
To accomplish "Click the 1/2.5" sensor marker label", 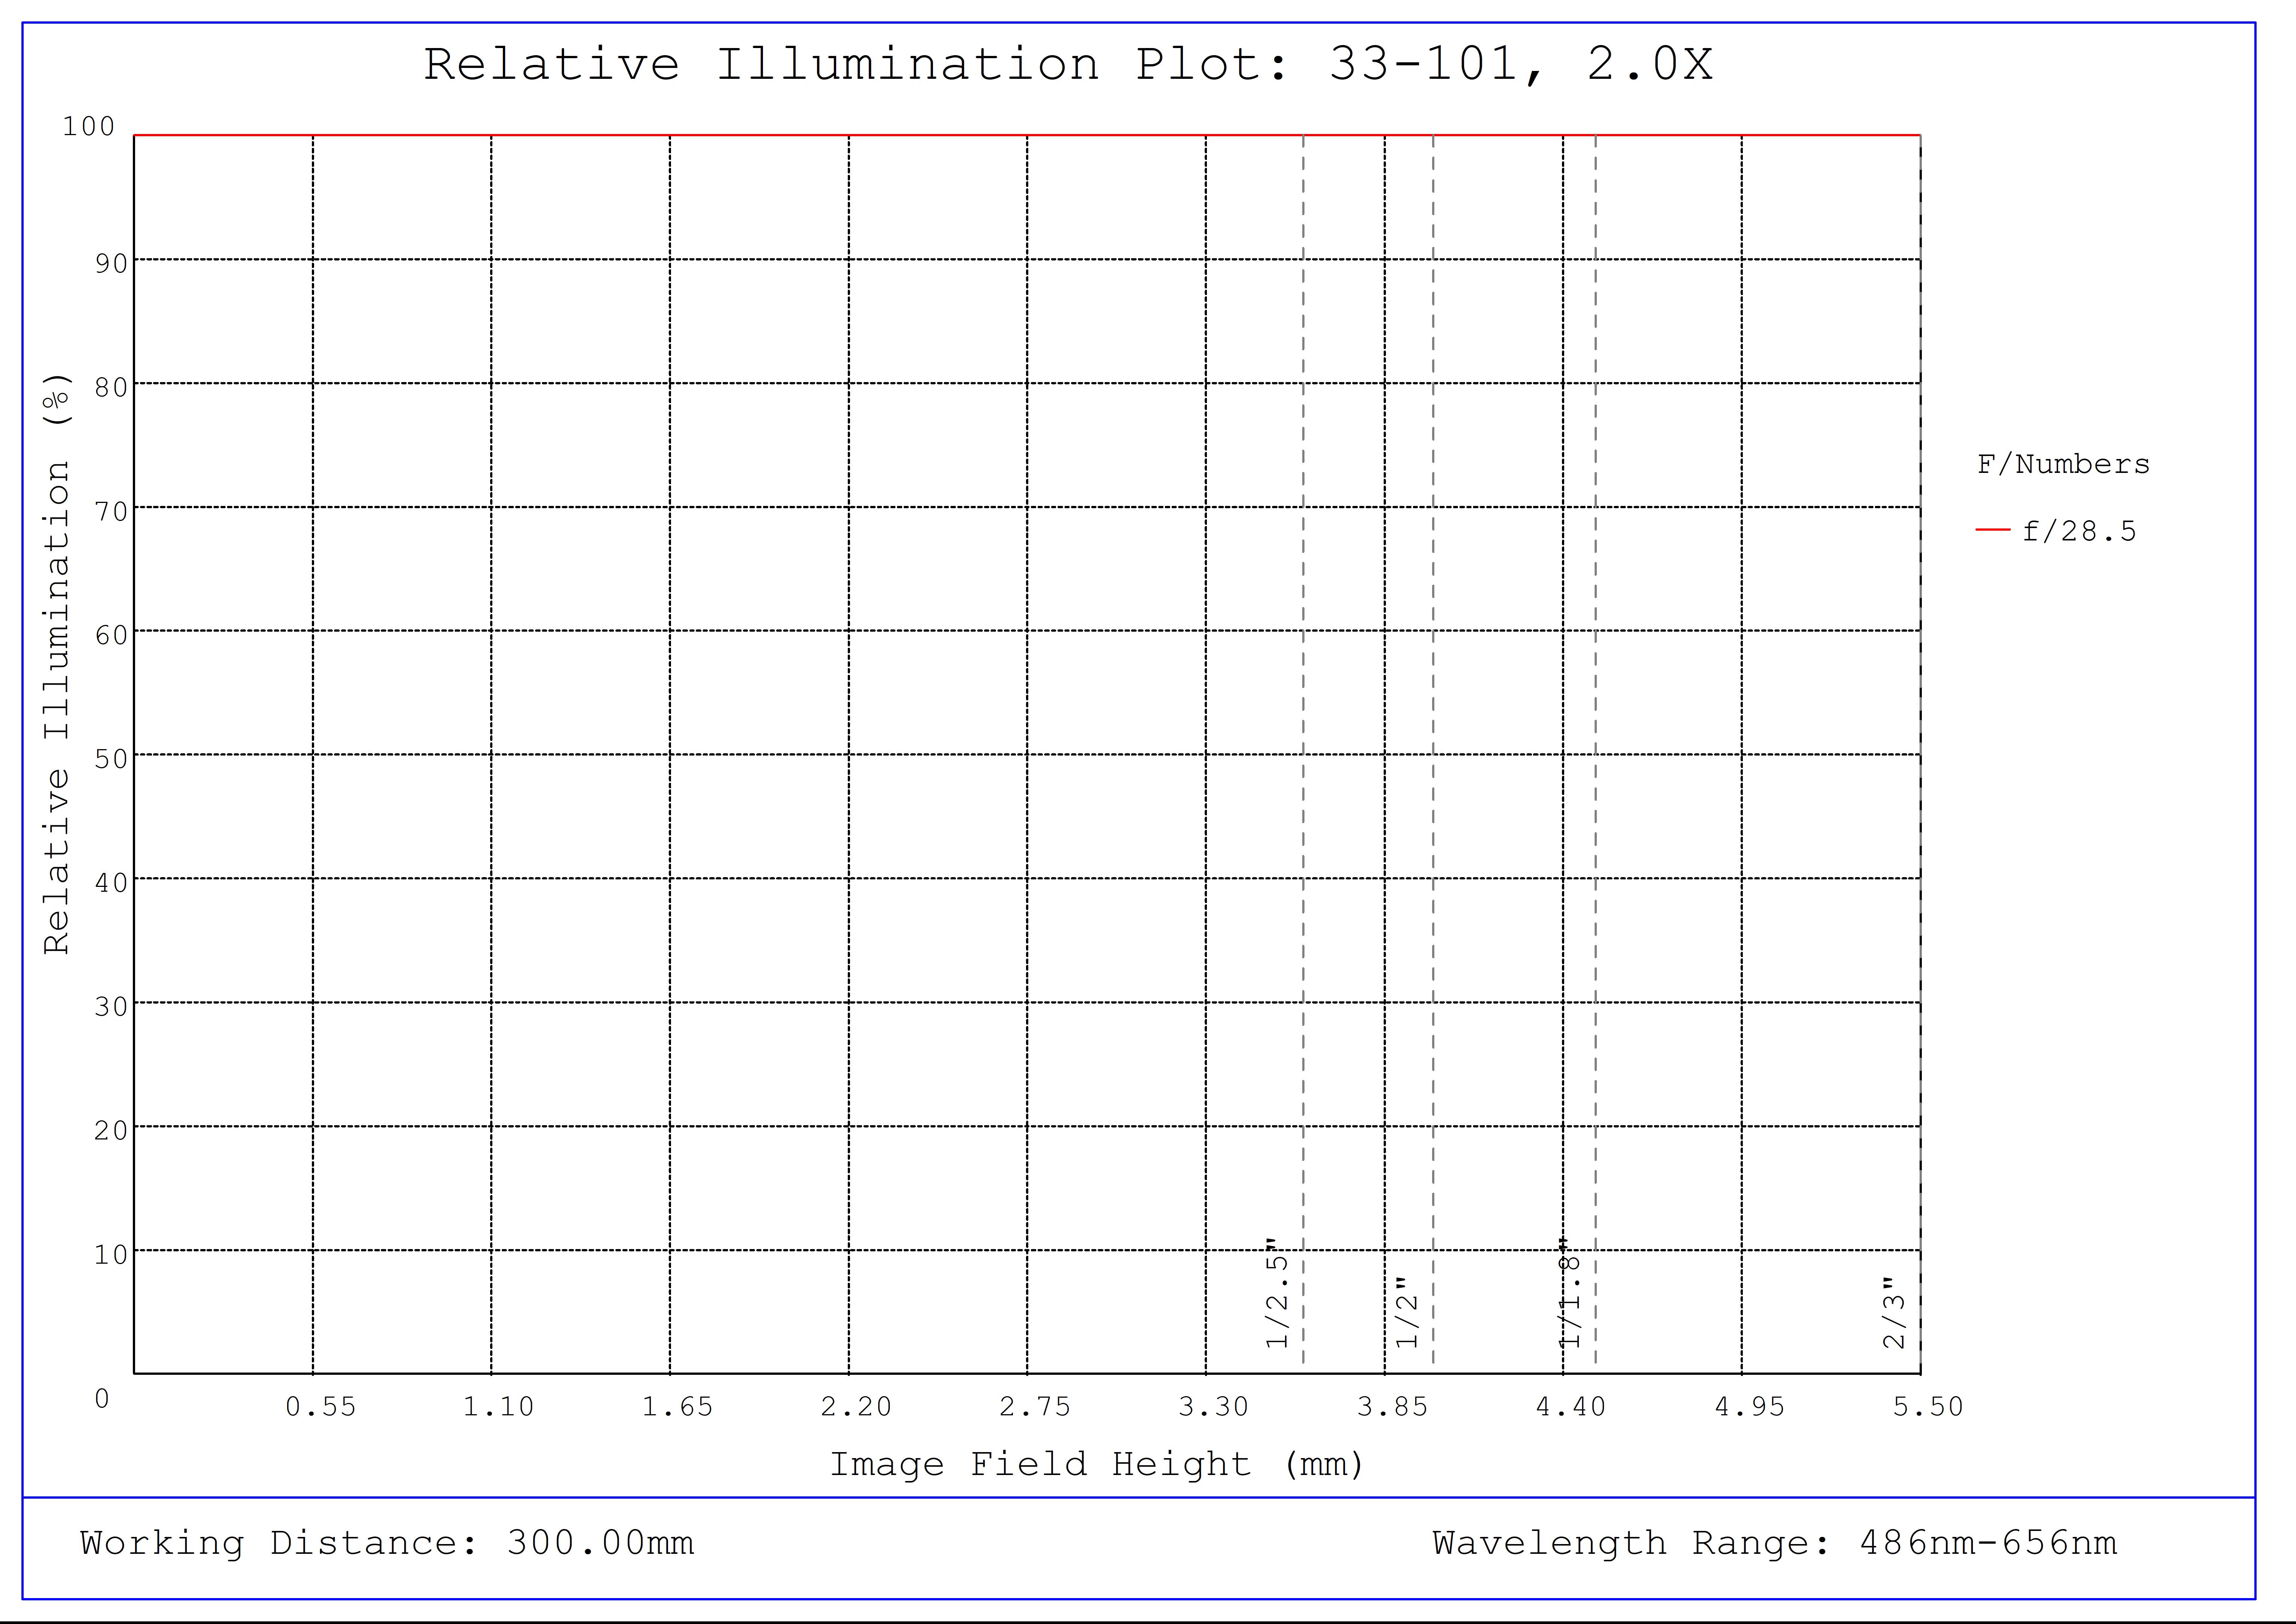I will pyautogui.click(x=1277, y=1293).
